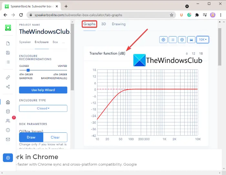Image resolution: width=226 pixels, height=175 pixels.
Task: Click the info circle icon in sidebar
Action: (8, 130)
